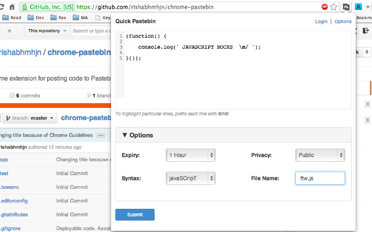Open the branch: master selector
Screen dimensions: 372x232
(x=30, y=118)
